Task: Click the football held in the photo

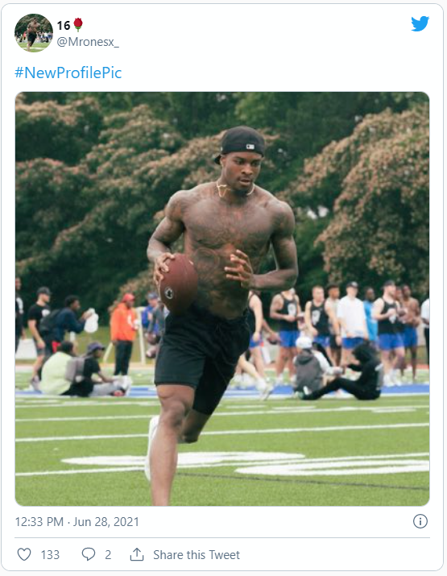Action: [179, 284]
